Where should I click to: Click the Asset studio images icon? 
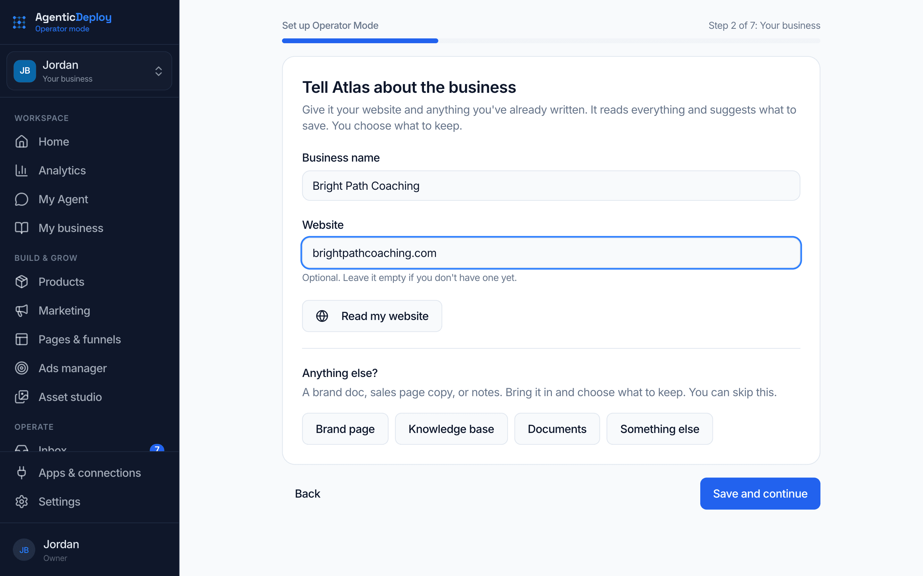[22, 397]
